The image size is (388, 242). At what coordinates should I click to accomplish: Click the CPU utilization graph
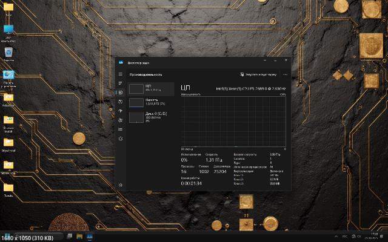[x=233, y=121]
